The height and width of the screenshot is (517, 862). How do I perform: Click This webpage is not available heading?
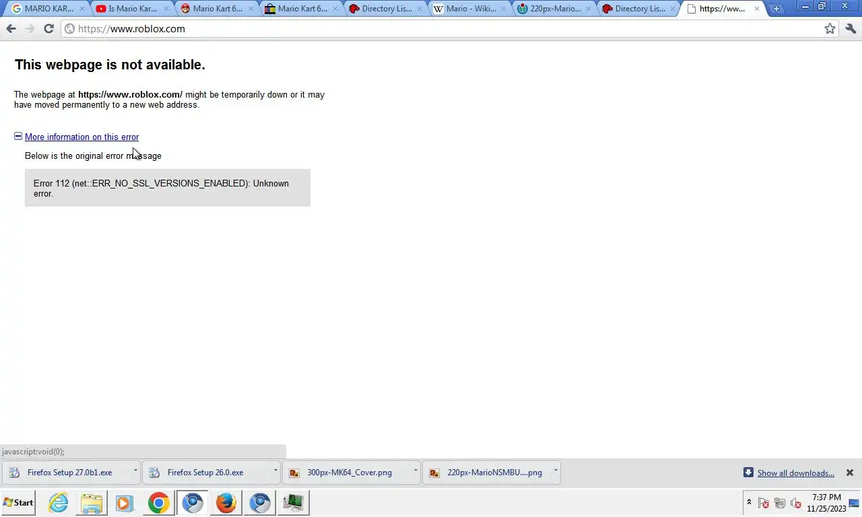(110, 65)
